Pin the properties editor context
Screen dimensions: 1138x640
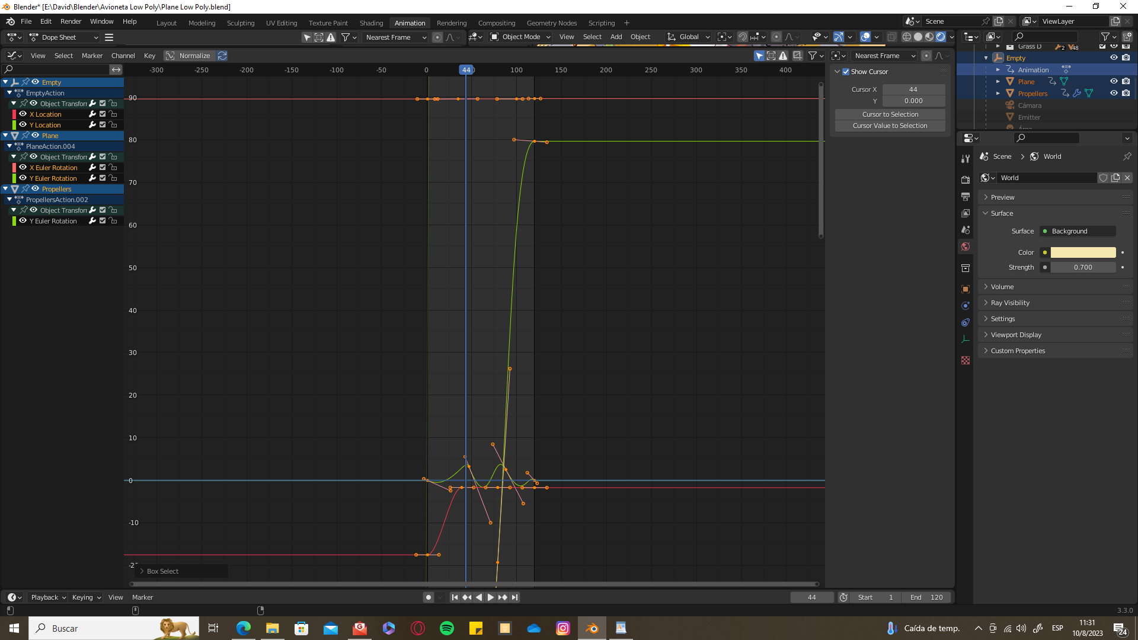pyautogui.click(x=1127, y=156)
